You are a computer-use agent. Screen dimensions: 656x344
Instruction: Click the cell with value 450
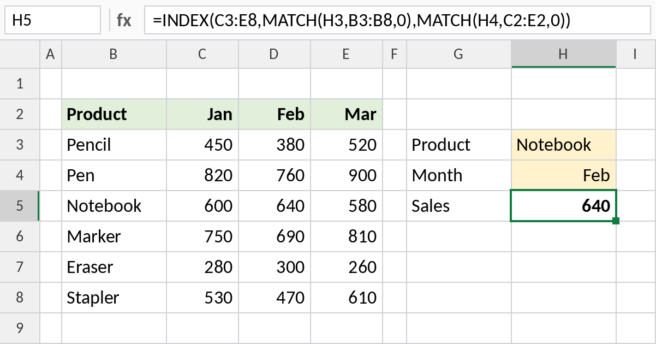pyautogui.click(x=202, y=145)
